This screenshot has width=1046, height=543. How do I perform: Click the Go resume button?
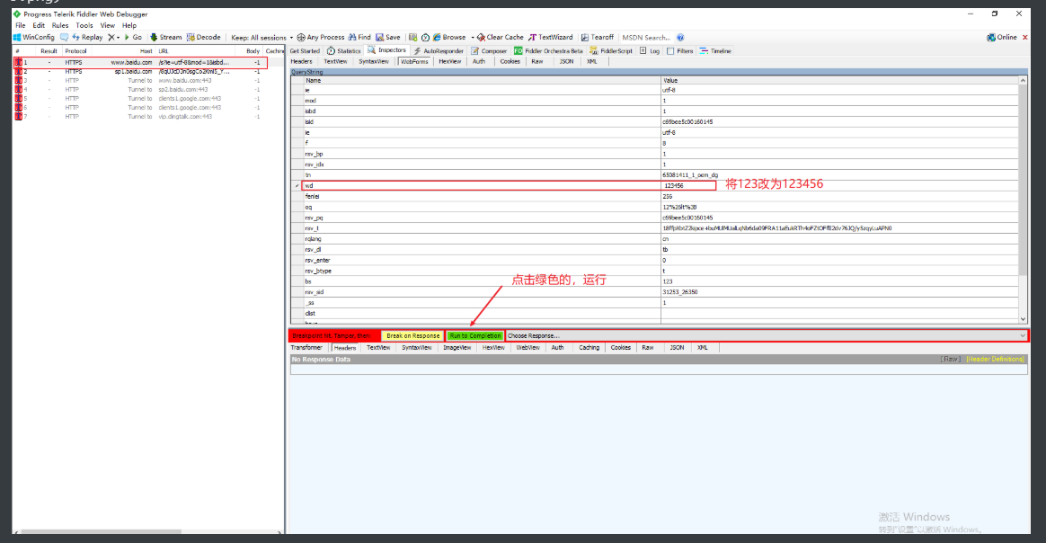pyautogui.click(x=133, y=38)
